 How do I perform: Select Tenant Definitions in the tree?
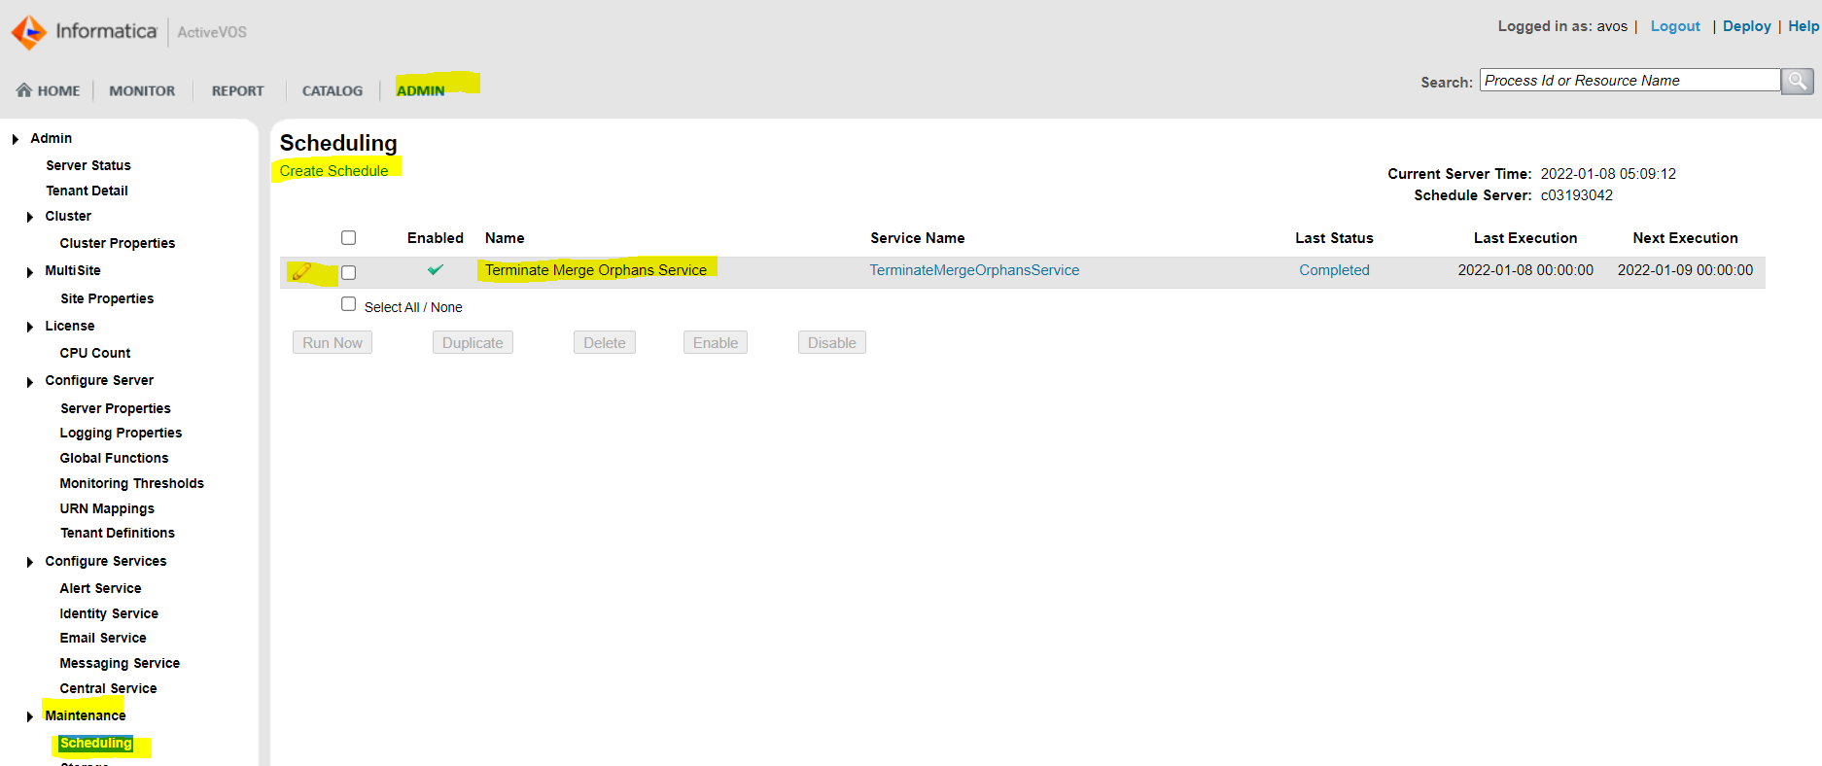click(118, 533)
